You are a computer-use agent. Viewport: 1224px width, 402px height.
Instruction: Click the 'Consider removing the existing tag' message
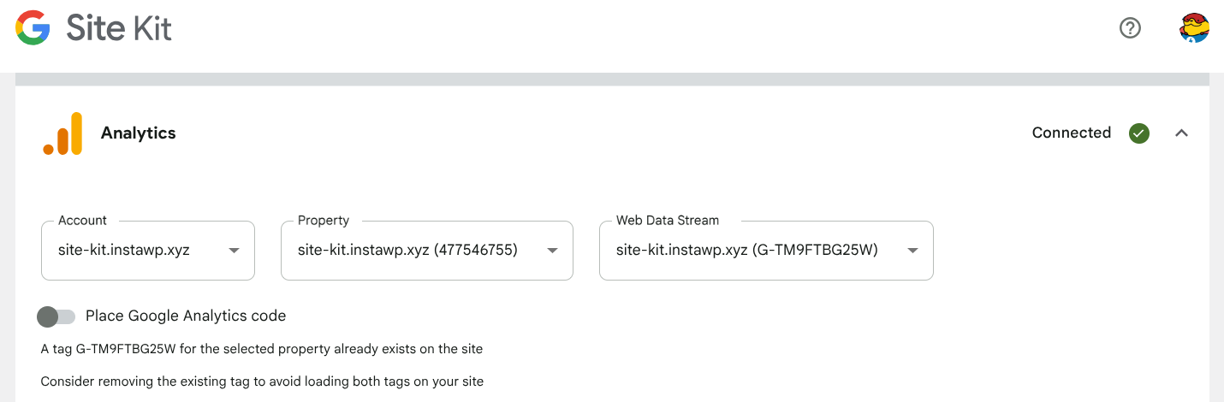click(262, 381)
